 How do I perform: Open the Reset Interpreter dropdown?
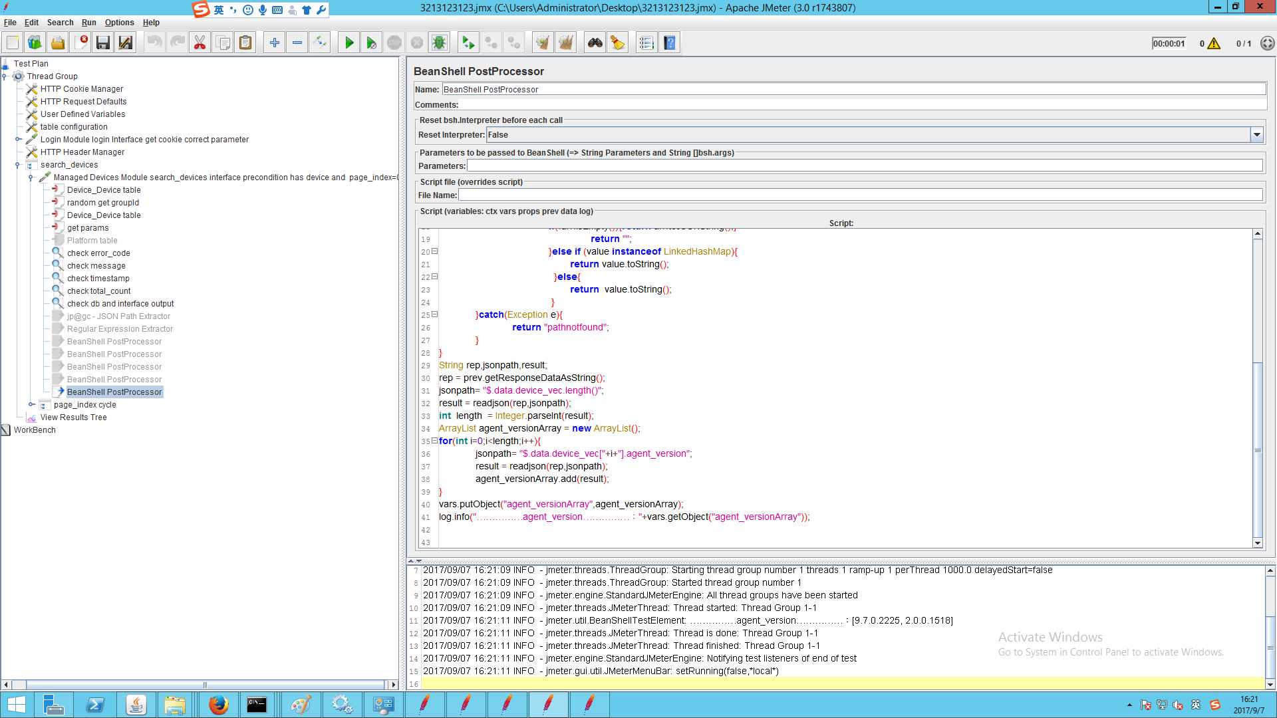pyautogui.click(x=1256, y=135)
